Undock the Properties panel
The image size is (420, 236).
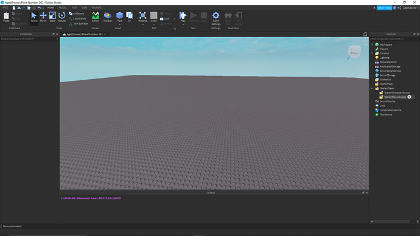[54, 34]
